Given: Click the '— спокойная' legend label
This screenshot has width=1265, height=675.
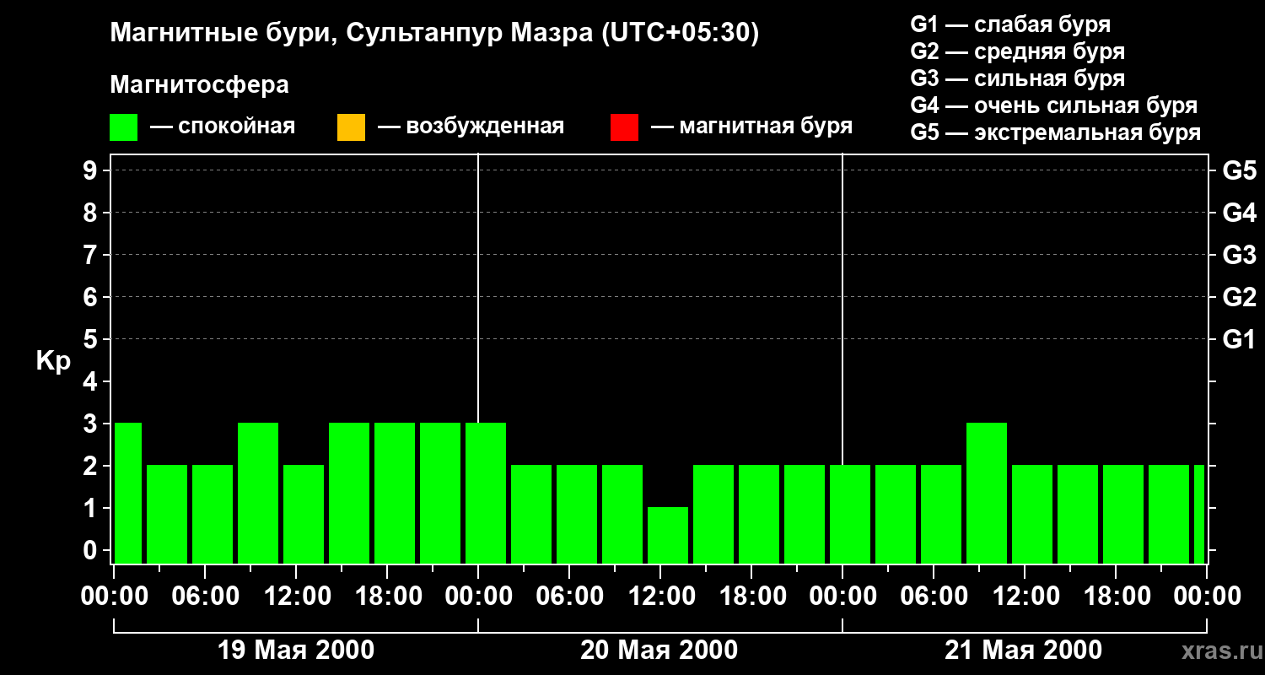Looking at the screenshot, I should [x=222, y=127].
